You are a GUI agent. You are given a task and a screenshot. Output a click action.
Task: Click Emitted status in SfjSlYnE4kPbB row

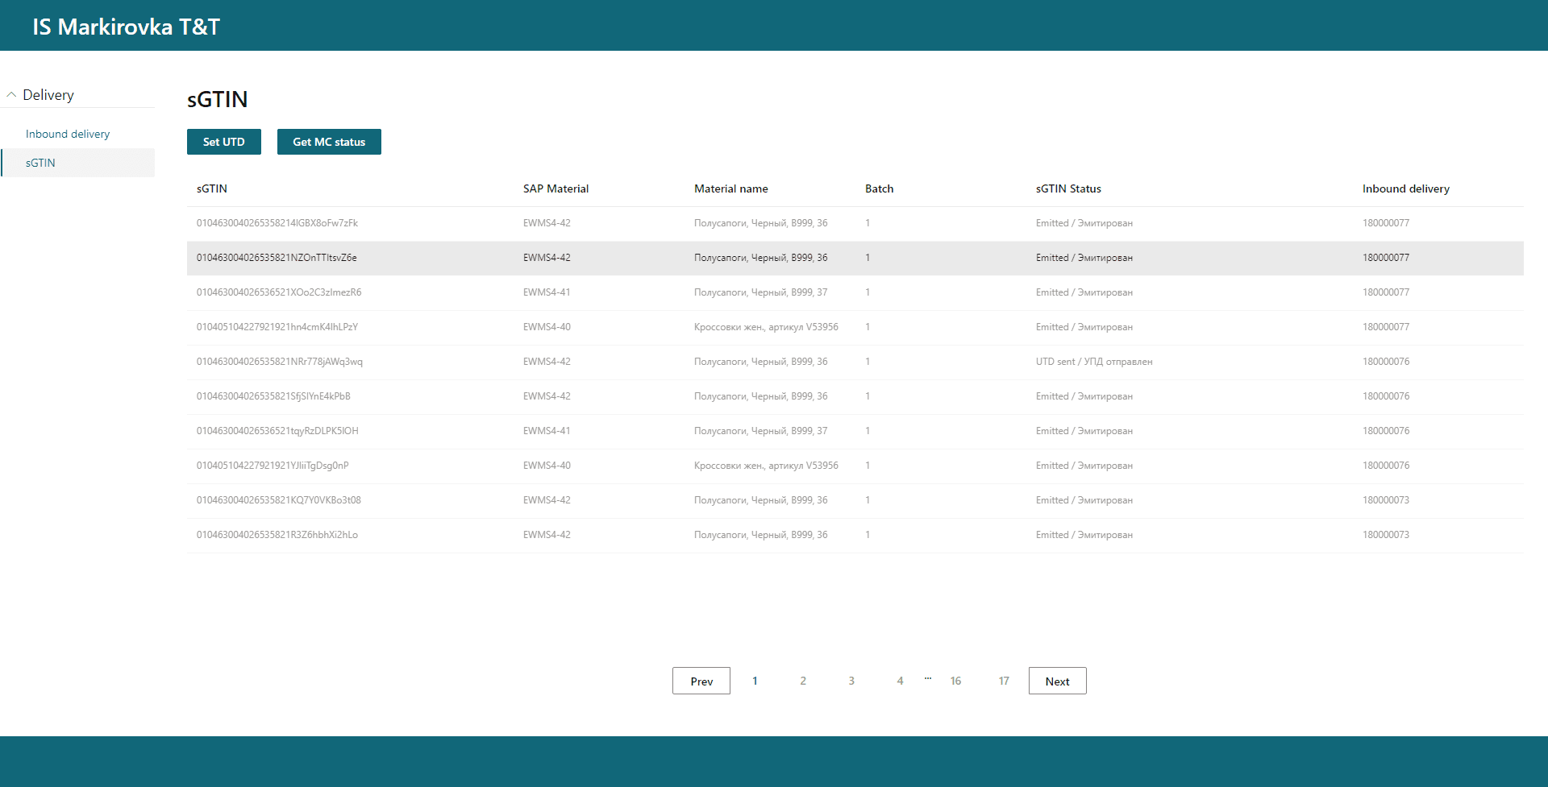pos(1084,396)
